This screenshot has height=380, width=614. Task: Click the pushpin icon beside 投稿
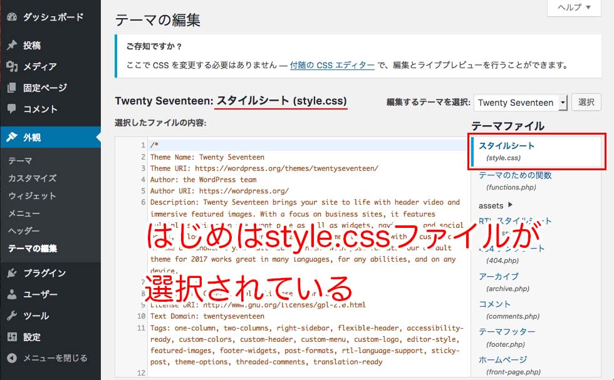click(x=12, y=45)
